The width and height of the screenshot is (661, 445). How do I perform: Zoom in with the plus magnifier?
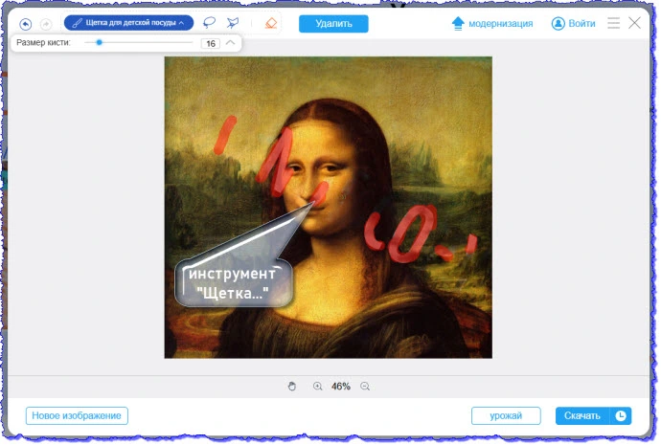point(318,387)
